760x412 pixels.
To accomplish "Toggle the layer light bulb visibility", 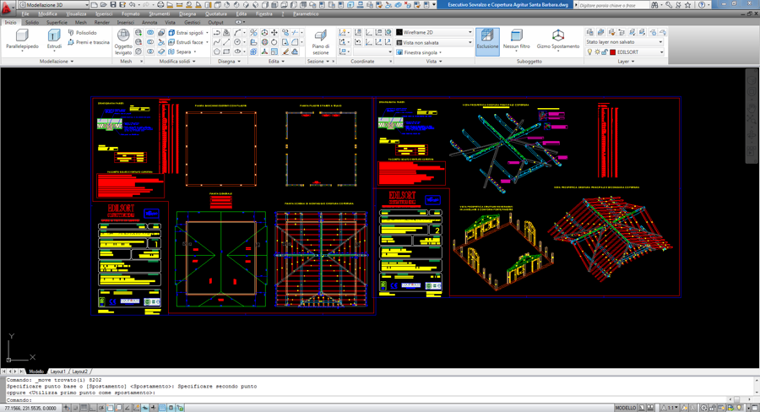I will coord(589,52).
